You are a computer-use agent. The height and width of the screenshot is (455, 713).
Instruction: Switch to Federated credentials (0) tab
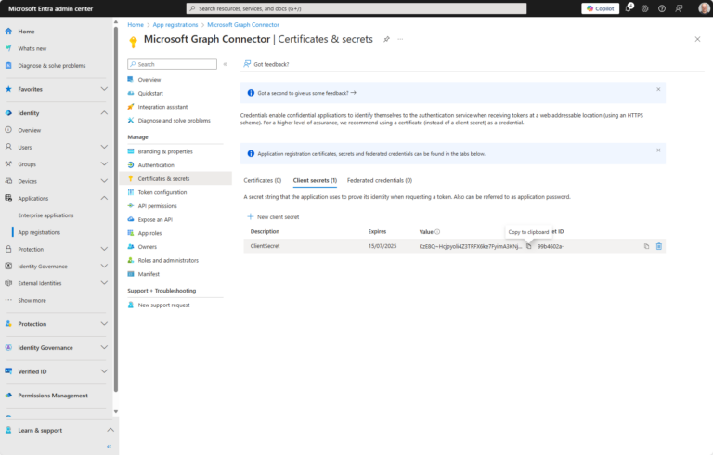coord(379,181)
